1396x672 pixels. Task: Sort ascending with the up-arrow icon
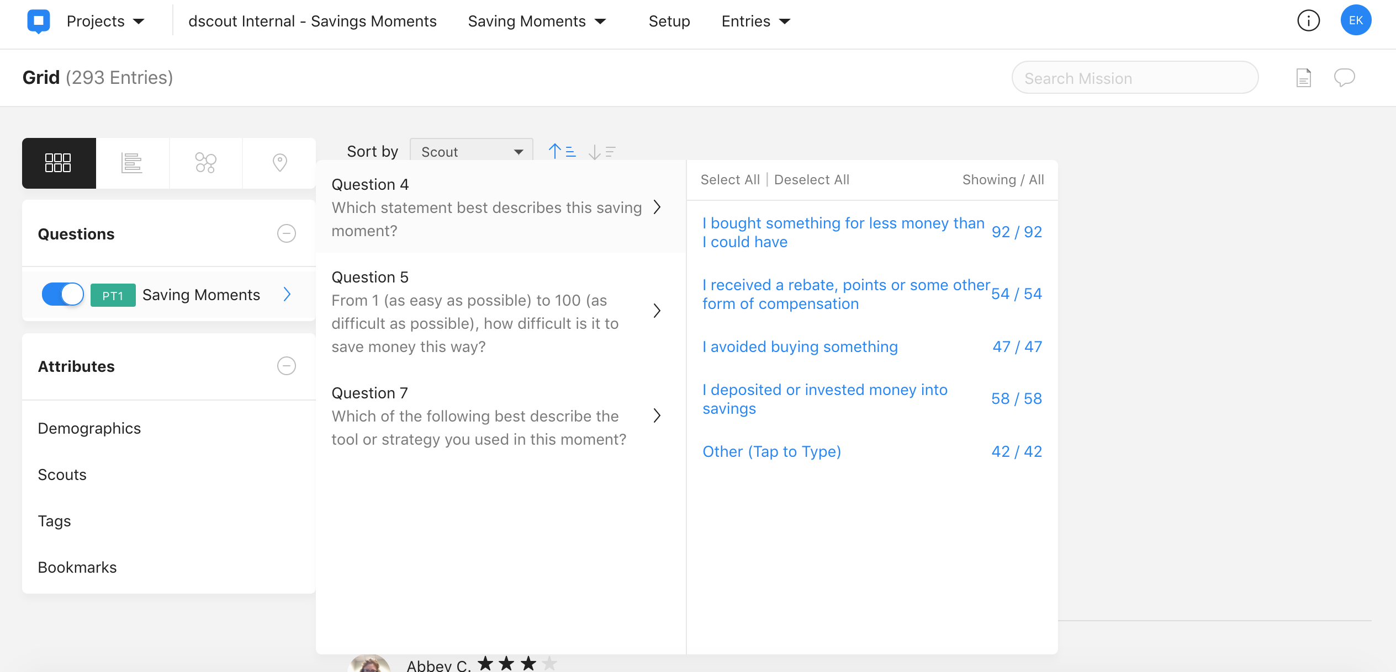pyautogui.click(x=562, y=151)
